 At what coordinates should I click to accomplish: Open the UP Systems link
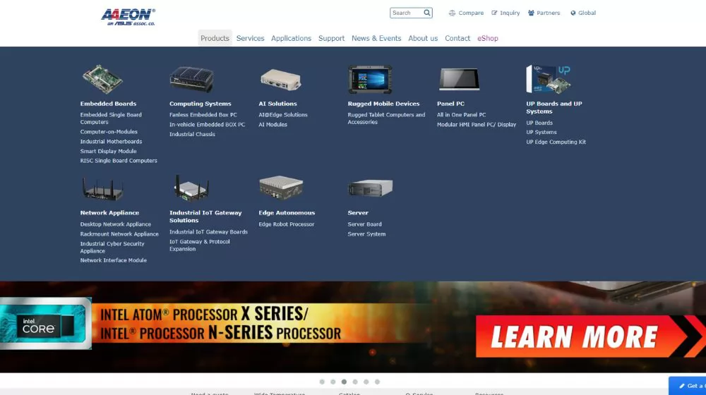542,133
